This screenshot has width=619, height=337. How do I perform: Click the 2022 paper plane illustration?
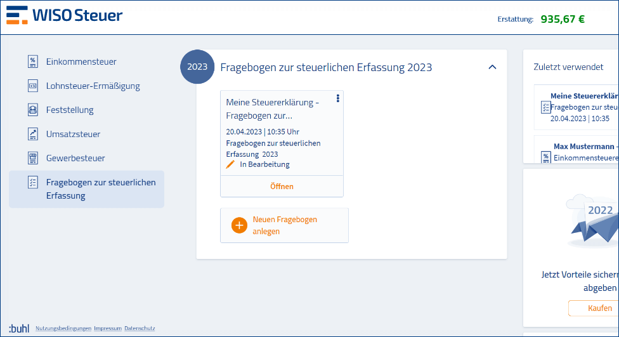click(x=592, y=221)
